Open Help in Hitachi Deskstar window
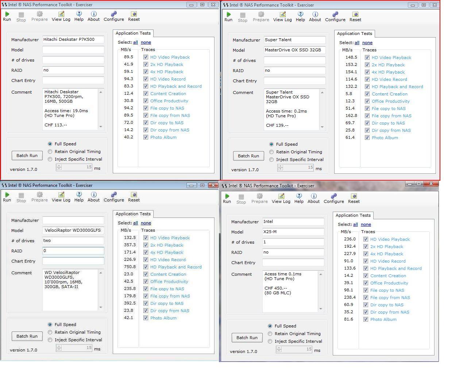467x373 pixels. pyautogui.click(x=79, y=16)
